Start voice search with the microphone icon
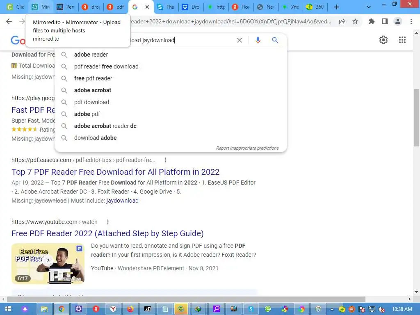Image resolution: width=420 pixels, height=315 pixels. pos(258,40)
